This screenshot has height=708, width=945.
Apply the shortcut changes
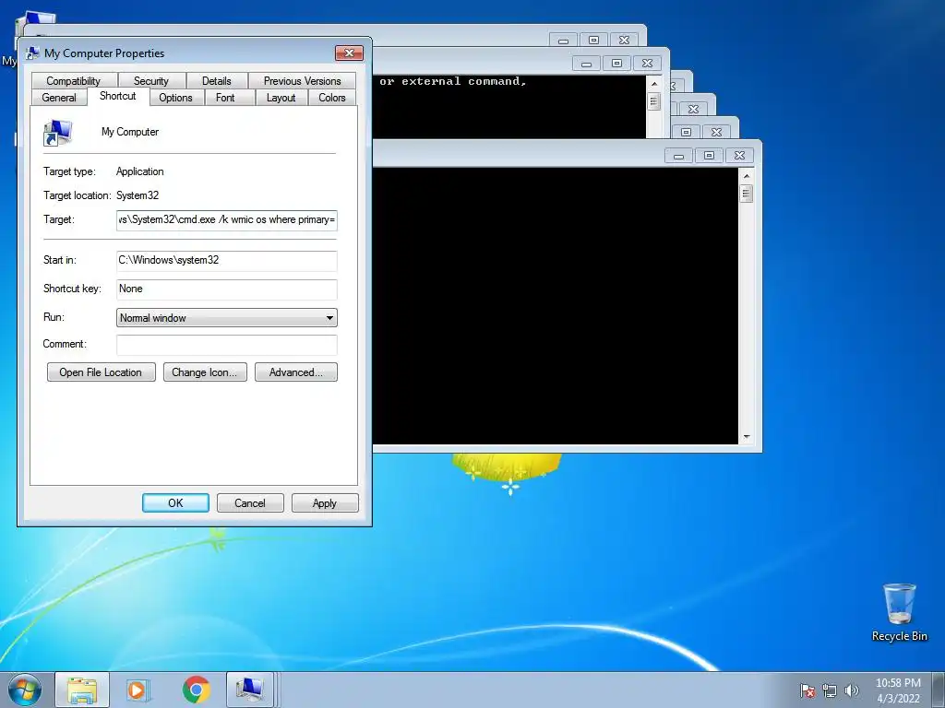tap(325, 502)
